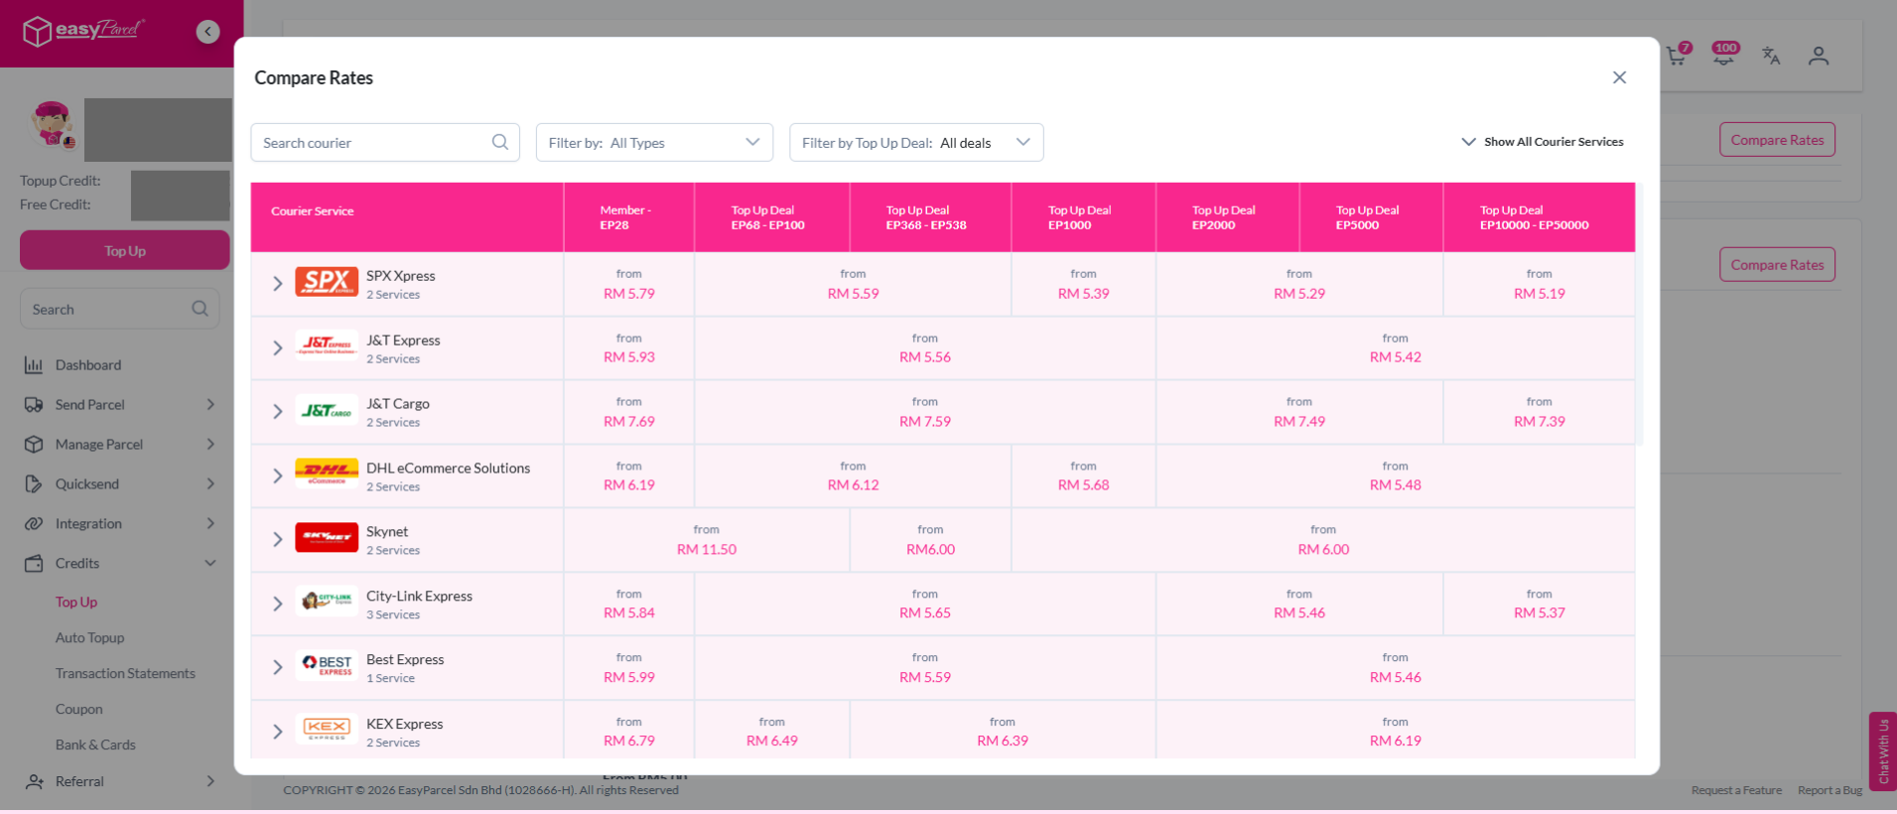The height and width of the screenshot is (814, 1897).
Task: Close the Compare Rates dialog
Action: (1619, 77)
